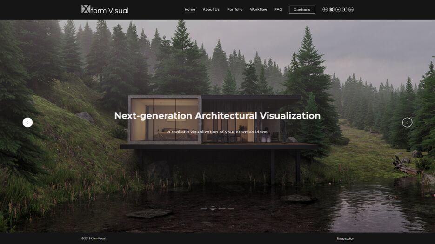Advance to next slide with right arrow

tap(407, 122)
